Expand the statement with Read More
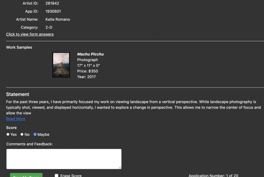The image size is (264, 177). tap(16, 119)
